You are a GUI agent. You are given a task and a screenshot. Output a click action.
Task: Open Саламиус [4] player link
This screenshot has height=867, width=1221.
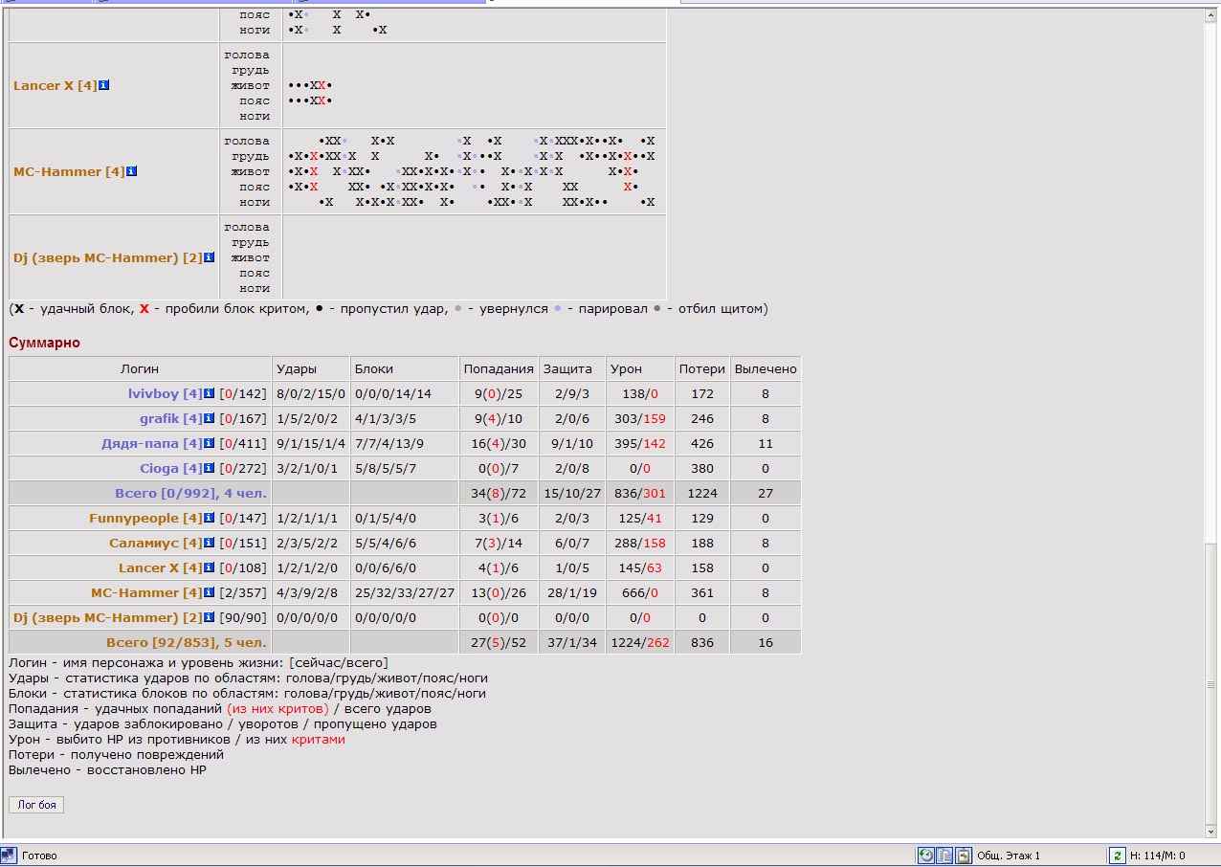[155, 543]
